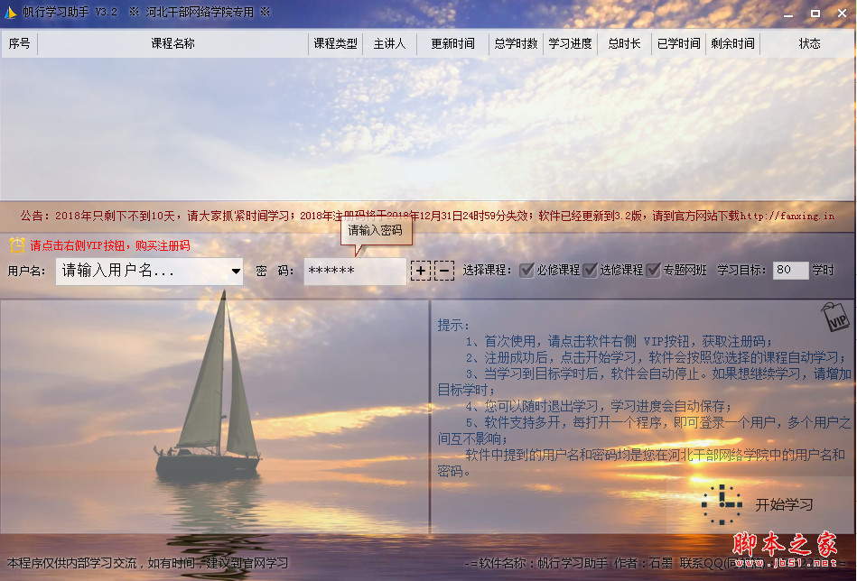Select the 学习目标 value field showing 80

pos(790,270)
